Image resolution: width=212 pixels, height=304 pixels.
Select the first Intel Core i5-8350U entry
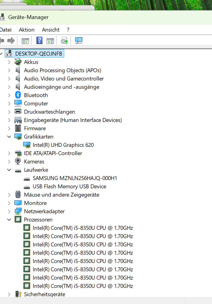coord(83,228)
